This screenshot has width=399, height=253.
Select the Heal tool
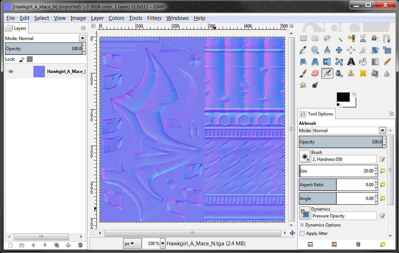pos(363,74)
